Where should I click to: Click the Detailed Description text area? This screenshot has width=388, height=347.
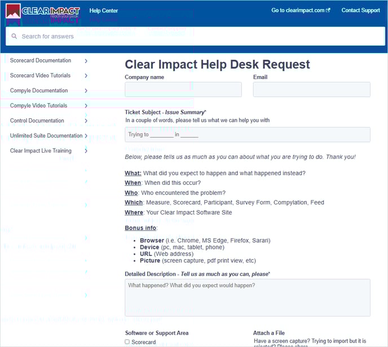(x=248, y=297)
